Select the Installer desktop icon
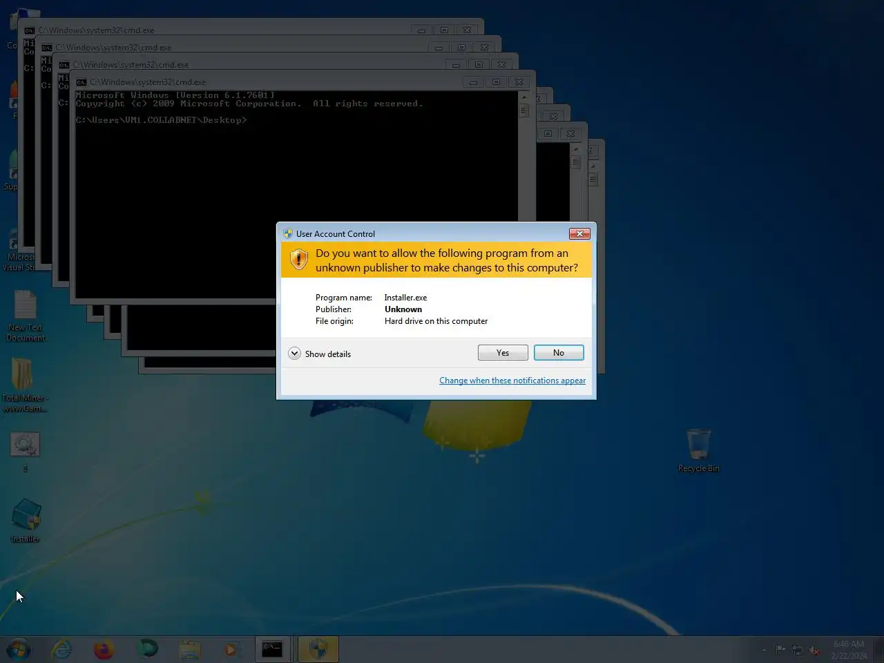The width and height of the screenshot is (884, 663). (x=26, y=520)
